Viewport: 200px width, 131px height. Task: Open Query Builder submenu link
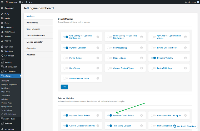coord(7,106)
